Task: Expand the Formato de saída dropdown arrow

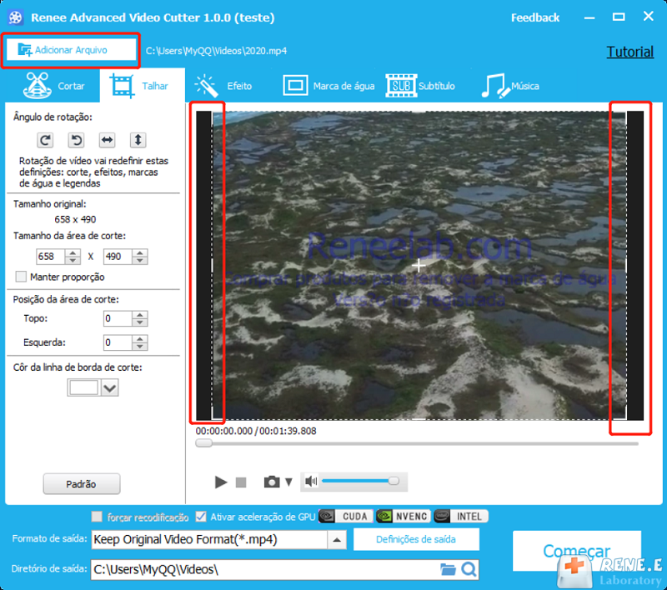Action: tap(337, 540)
